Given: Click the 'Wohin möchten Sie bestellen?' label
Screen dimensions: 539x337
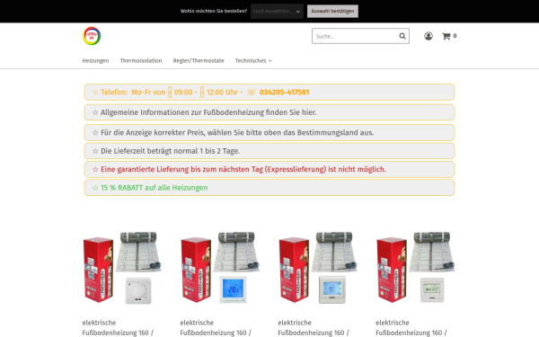Looking at the screenshot, I should (x=214, y=11).
